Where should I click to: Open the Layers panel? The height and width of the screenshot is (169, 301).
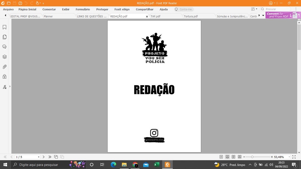pyautogui.click(x=4, y=57)
